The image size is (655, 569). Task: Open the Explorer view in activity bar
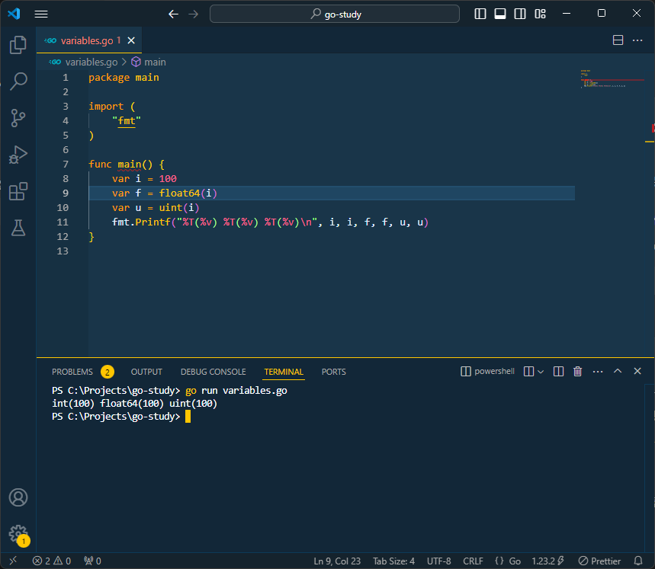18,45
